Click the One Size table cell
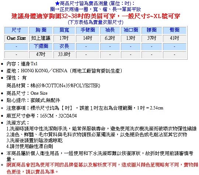This screenshot has height=175, width=199. click(x=16, y=38)
